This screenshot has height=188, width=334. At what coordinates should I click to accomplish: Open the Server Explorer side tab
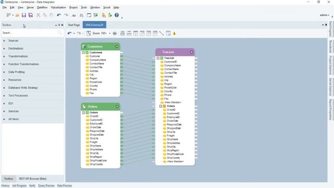pos(330,87)
